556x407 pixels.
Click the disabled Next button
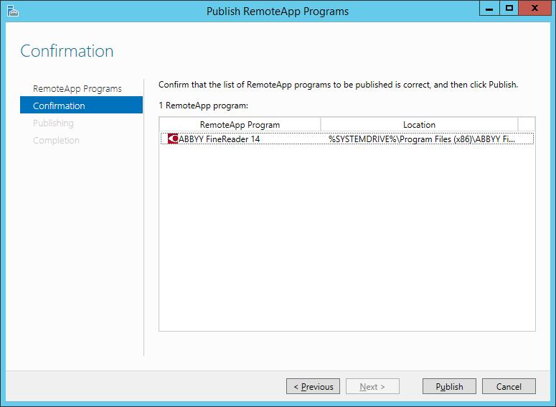pyautogui.click(x=372, y=386)
